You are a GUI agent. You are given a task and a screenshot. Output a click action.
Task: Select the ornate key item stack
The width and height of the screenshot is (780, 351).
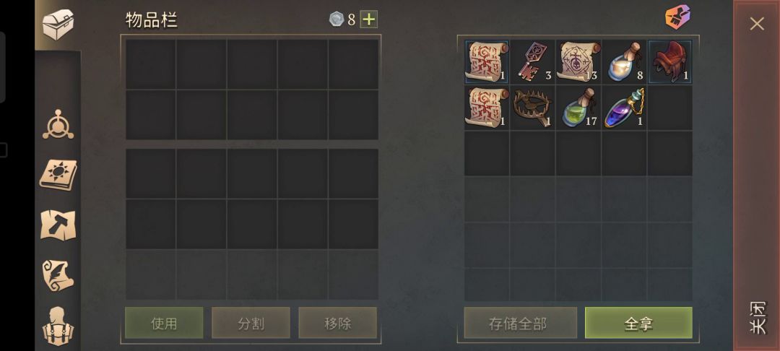[532, 61]
